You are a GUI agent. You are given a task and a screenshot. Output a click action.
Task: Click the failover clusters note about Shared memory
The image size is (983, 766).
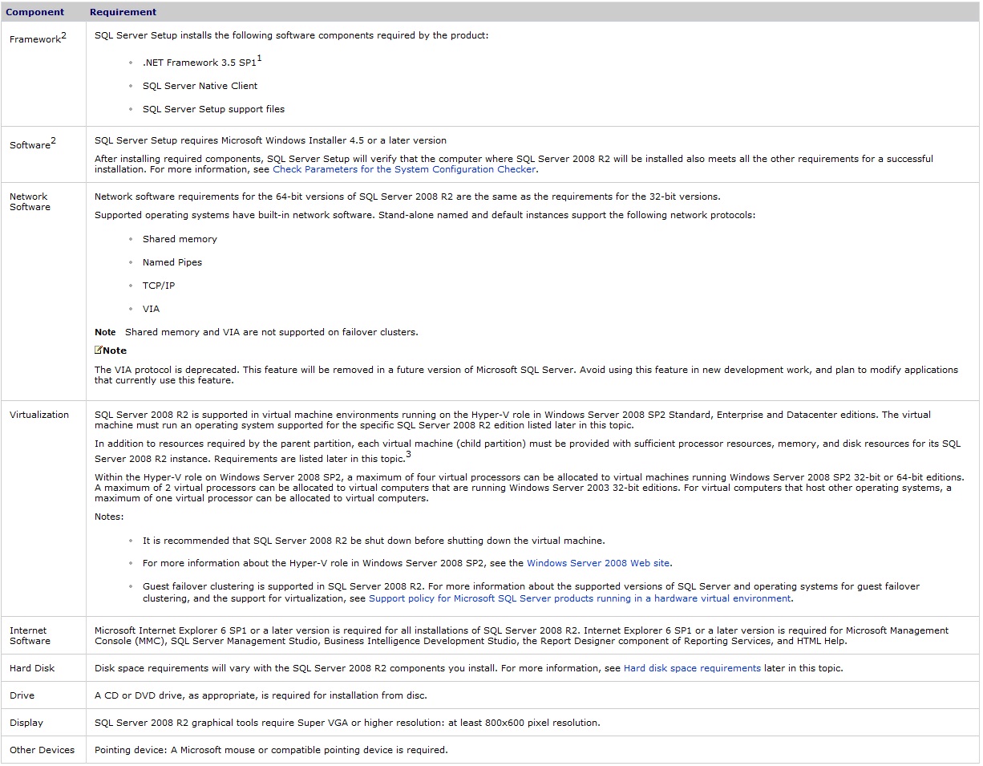click(257, 332)
